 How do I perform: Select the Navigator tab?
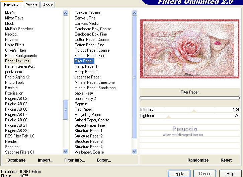click(12, 4)
